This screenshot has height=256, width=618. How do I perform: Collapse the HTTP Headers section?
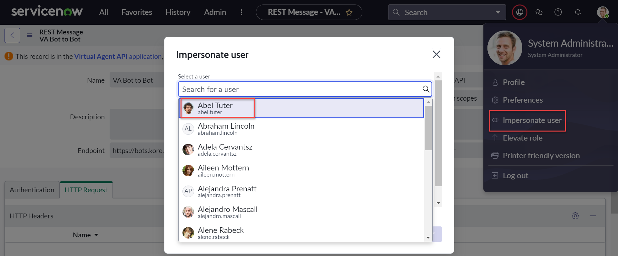(593, 216)
